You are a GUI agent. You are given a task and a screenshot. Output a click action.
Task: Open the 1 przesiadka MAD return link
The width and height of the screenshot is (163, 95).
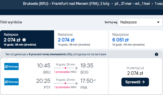point(65,87)
